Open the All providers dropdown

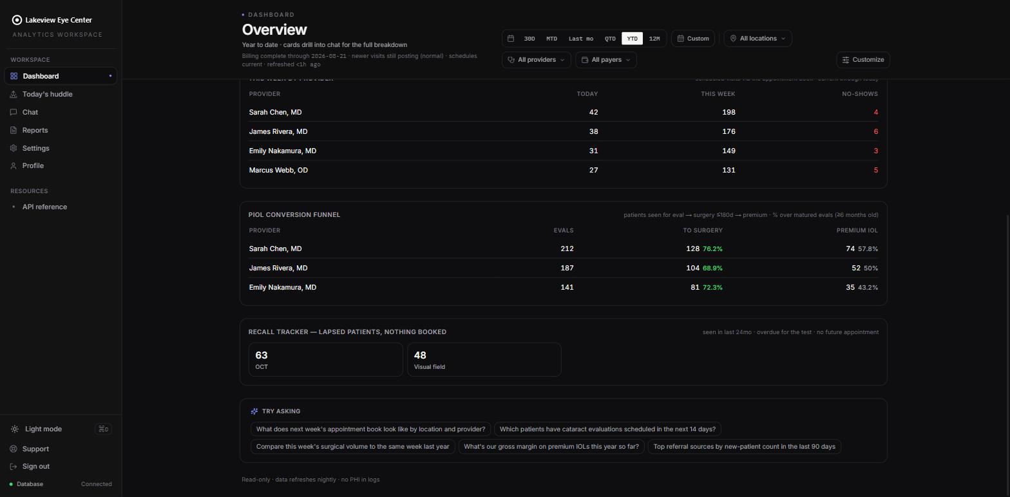pos(537,60)
